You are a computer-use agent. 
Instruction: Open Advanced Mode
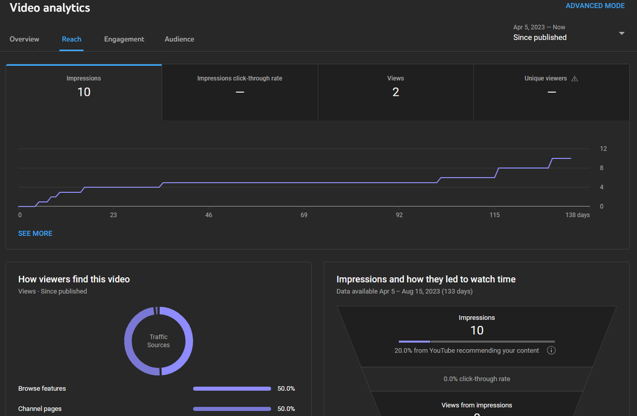[595, 6]
